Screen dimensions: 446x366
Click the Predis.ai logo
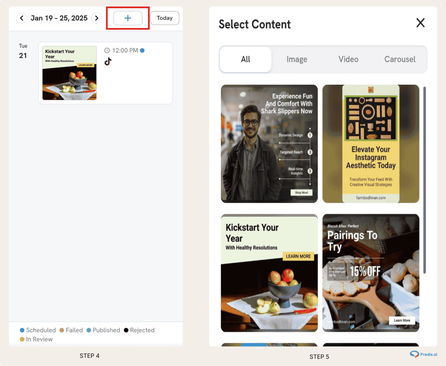point(423,354)
